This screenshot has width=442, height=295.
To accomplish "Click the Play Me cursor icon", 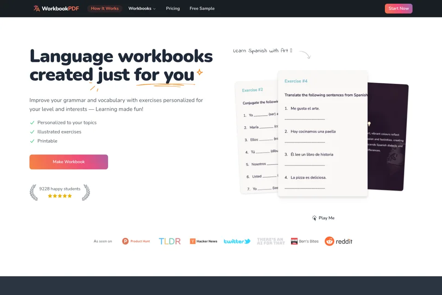I will pos(314,218).
